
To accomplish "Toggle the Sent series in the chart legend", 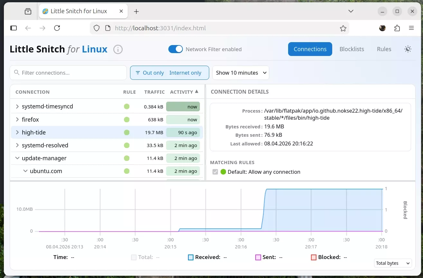I will [258, 257].
